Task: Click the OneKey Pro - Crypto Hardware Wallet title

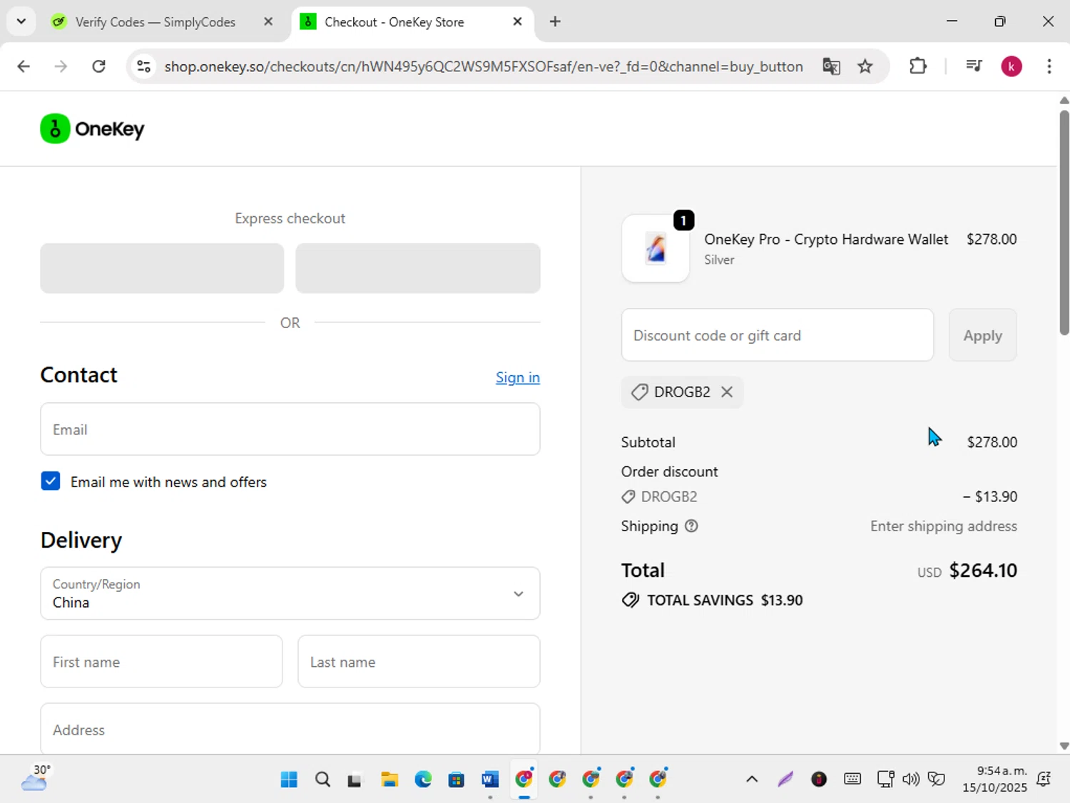Action: (x=826, y=240)
